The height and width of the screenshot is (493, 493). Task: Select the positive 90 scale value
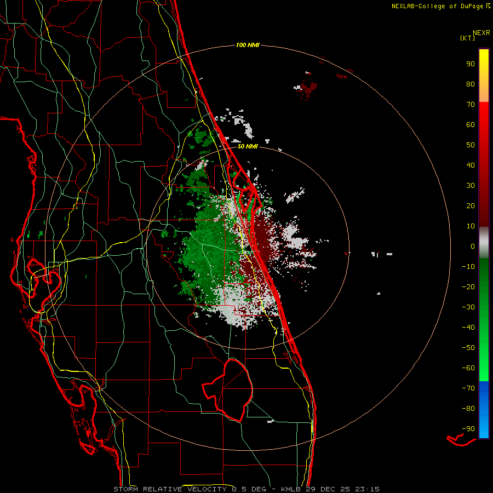coord(471,64)
